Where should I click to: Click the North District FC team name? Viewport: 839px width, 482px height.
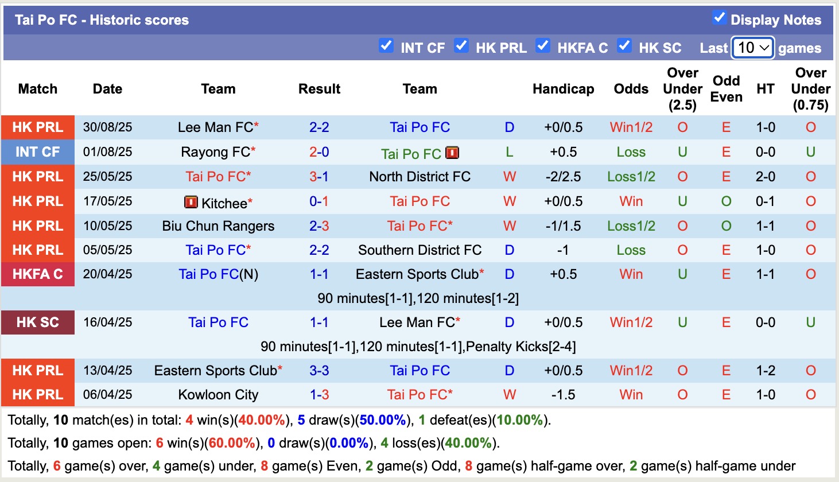(420, 177)
